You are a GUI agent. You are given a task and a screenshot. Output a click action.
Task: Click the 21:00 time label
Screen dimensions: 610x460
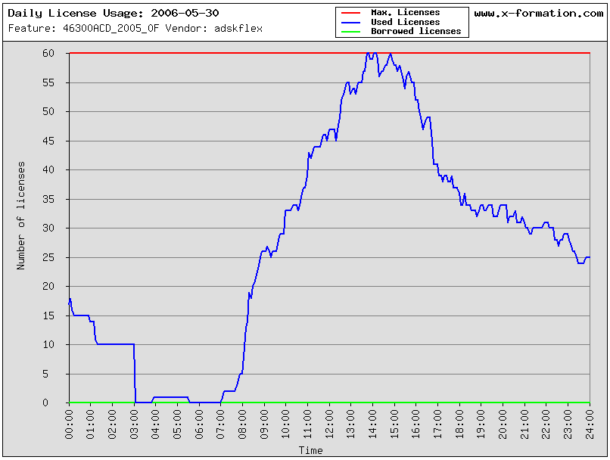tap(524, 424)
